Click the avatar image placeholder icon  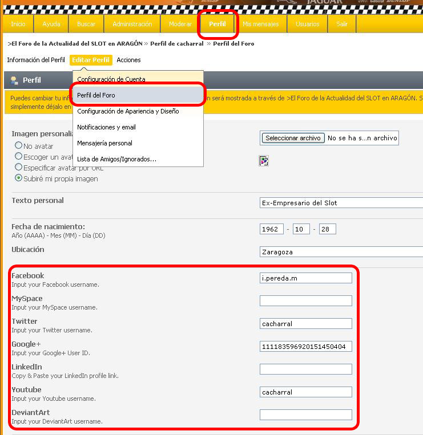(264, 161)
